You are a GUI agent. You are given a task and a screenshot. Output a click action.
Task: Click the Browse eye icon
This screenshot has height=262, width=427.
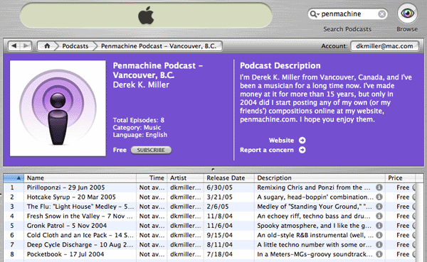[407, 13]
